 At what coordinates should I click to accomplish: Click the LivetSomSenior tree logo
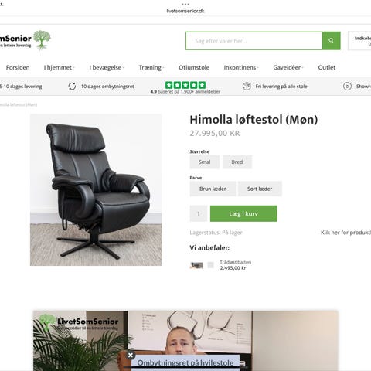click(42, 40)
